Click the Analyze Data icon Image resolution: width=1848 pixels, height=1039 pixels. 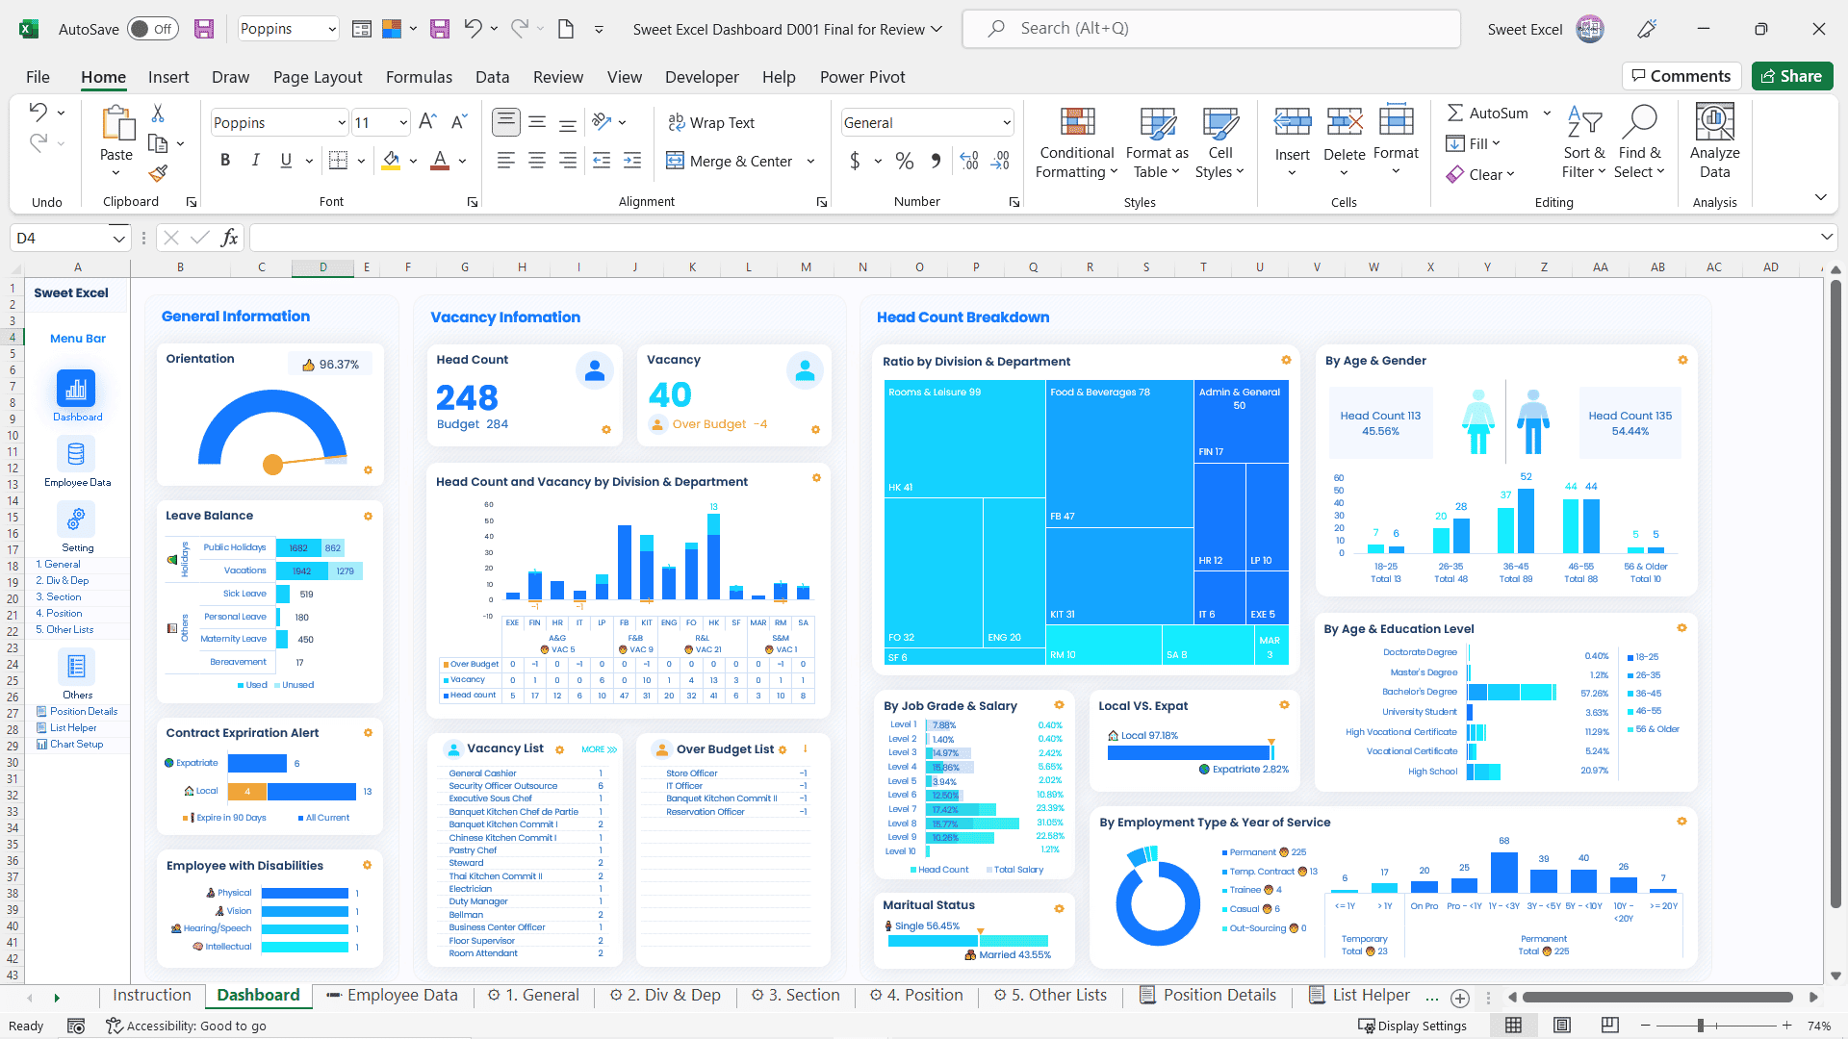[x=1714, y=142]
